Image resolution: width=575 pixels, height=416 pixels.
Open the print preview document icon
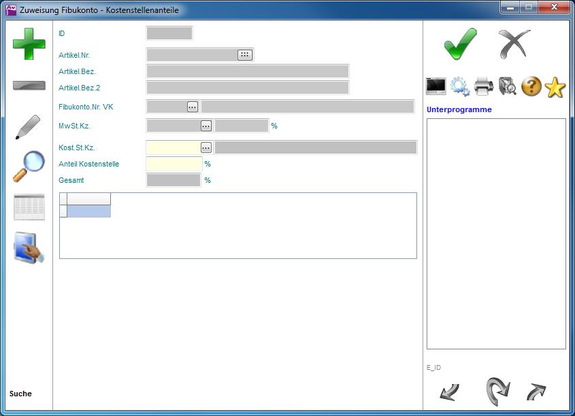(508, 86)
